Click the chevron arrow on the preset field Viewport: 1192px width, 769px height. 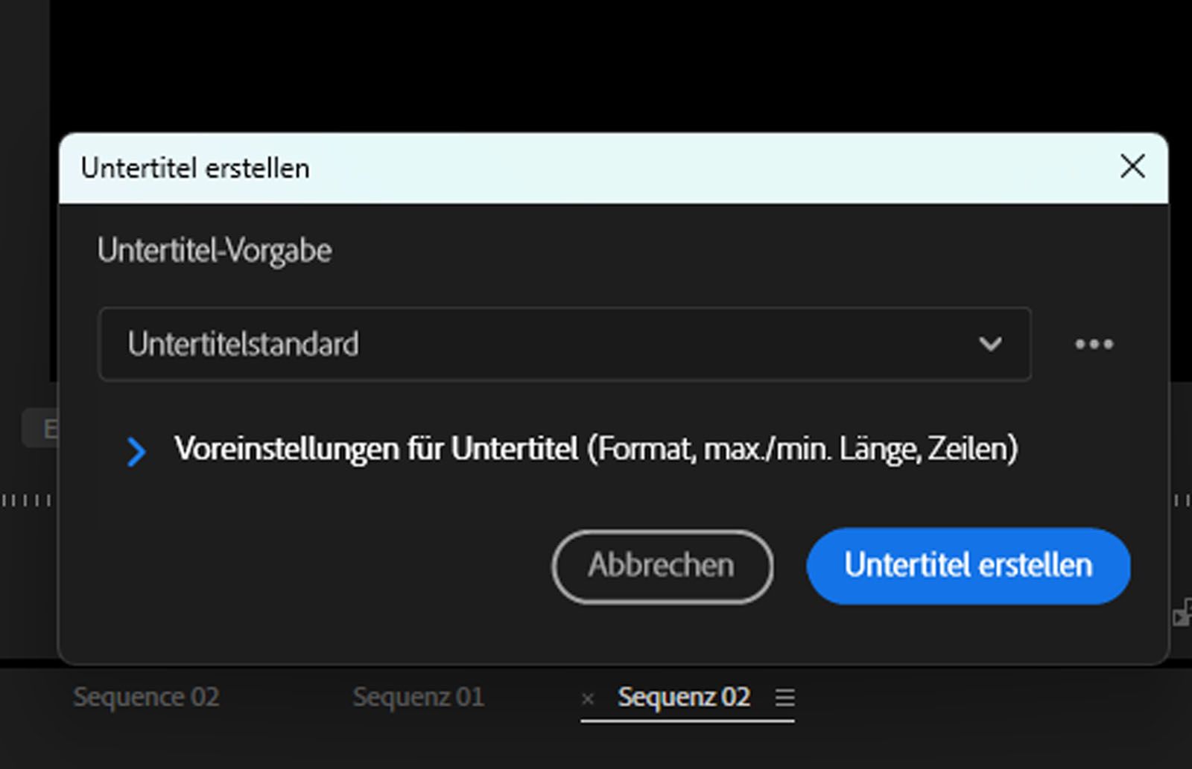[989, 344]
